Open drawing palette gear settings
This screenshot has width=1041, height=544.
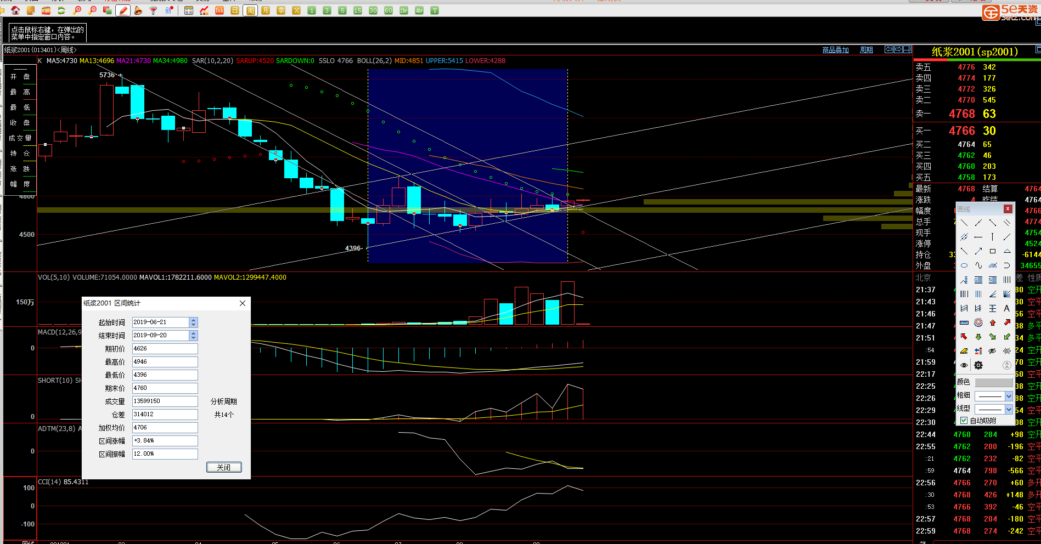click(978, 365)
